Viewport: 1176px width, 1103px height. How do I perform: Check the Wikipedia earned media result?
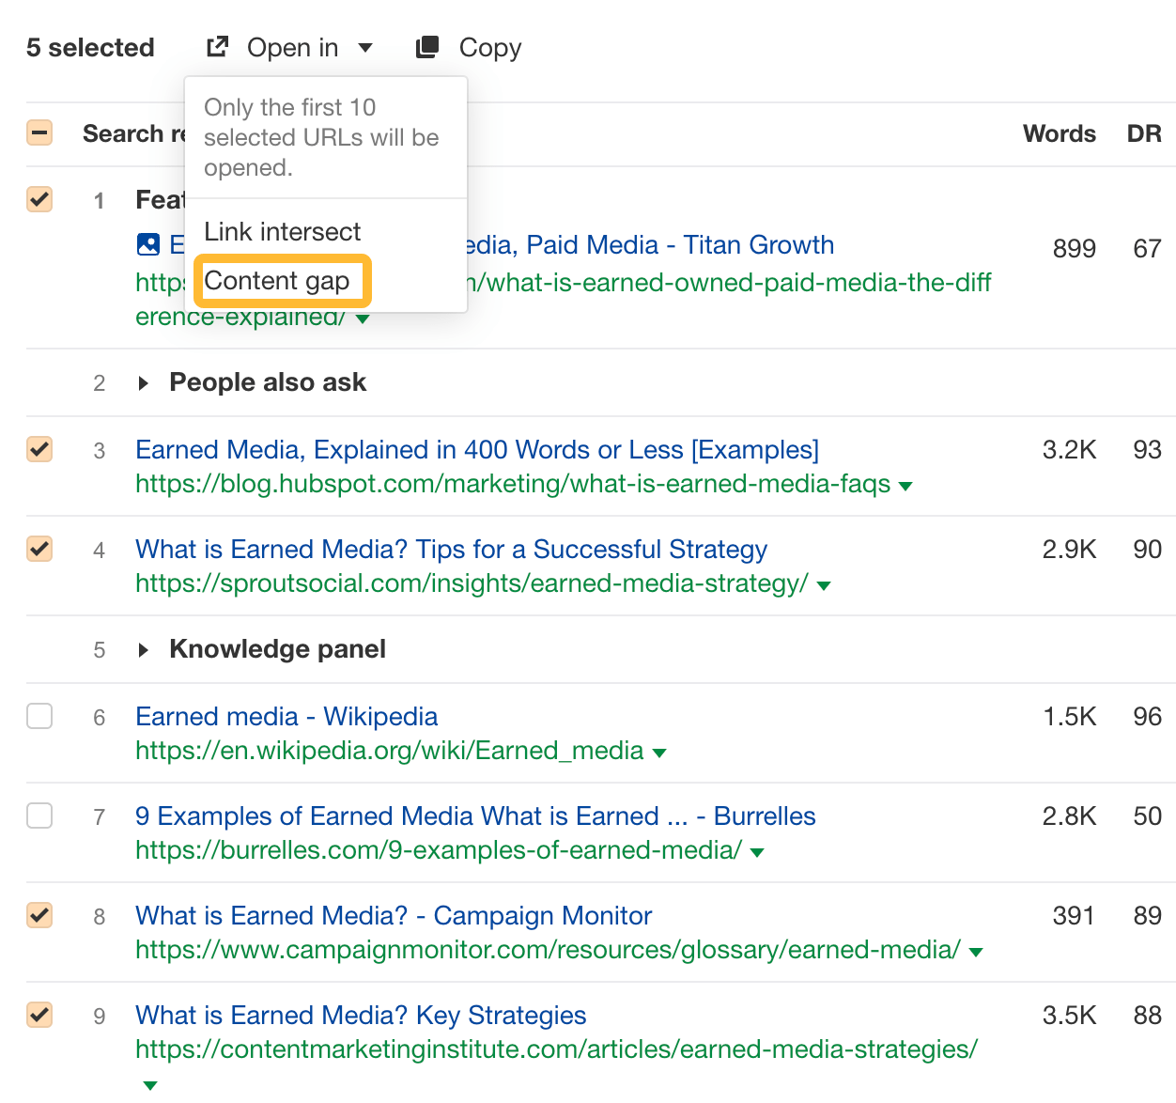tap(39, 716)
